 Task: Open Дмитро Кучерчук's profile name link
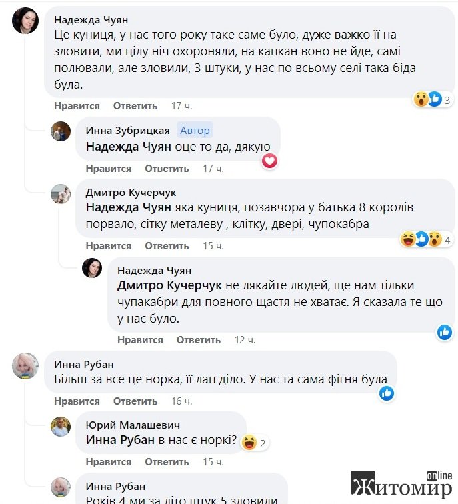point(131,193)
